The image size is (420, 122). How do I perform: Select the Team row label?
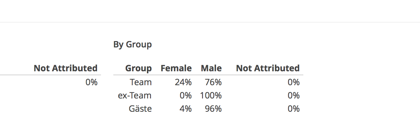pos(141,82)
